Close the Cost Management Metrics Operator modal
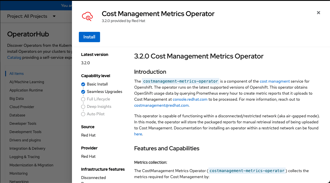 tap(318, 13)
